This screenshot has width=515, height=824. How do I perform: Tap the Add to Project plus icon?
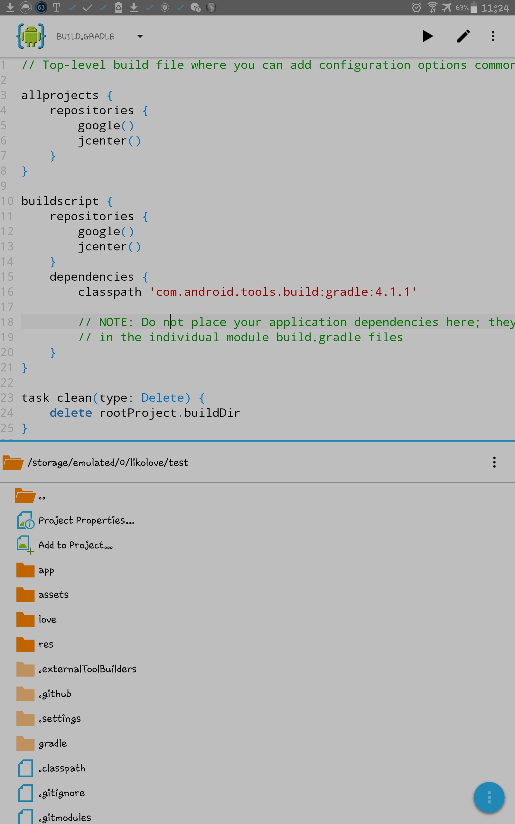(x=25, y=545)
